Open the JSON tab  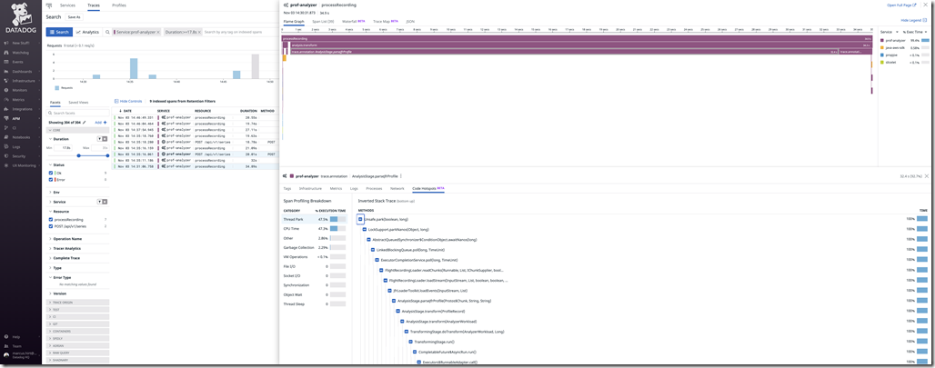409,21
